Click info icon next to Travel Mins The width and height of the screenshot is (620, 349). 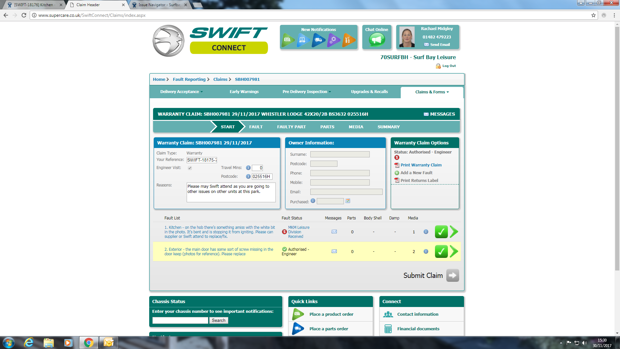(x=248, y=168)
